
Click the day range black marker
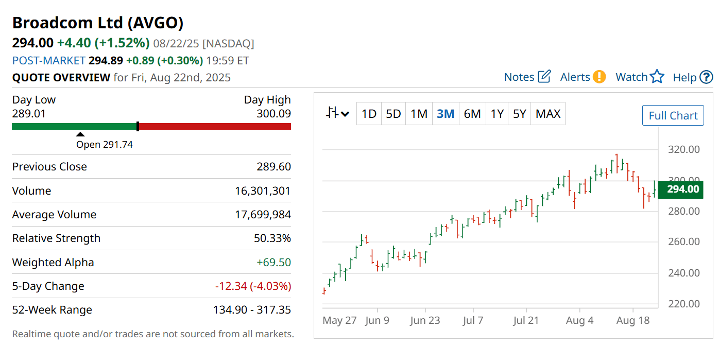tap(138, 126)
